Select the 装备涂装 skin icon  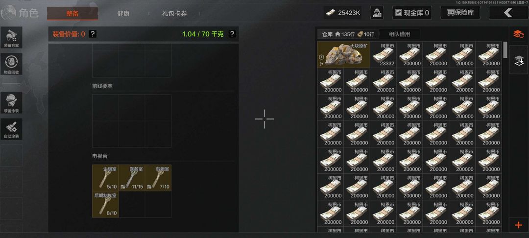tap(11, 103)
